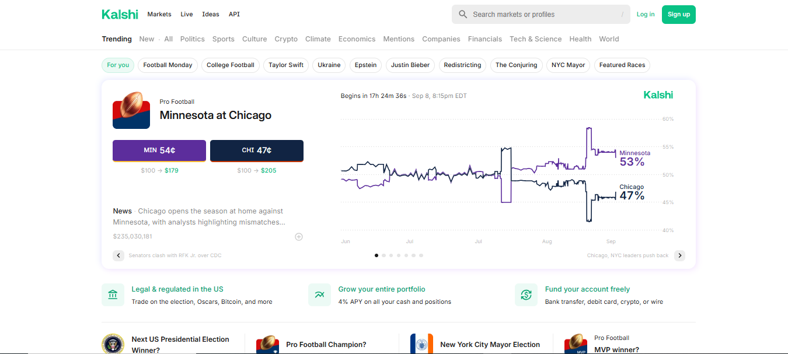Open New York City Mayor Election market
788x354 pixels.
point(490,345)
